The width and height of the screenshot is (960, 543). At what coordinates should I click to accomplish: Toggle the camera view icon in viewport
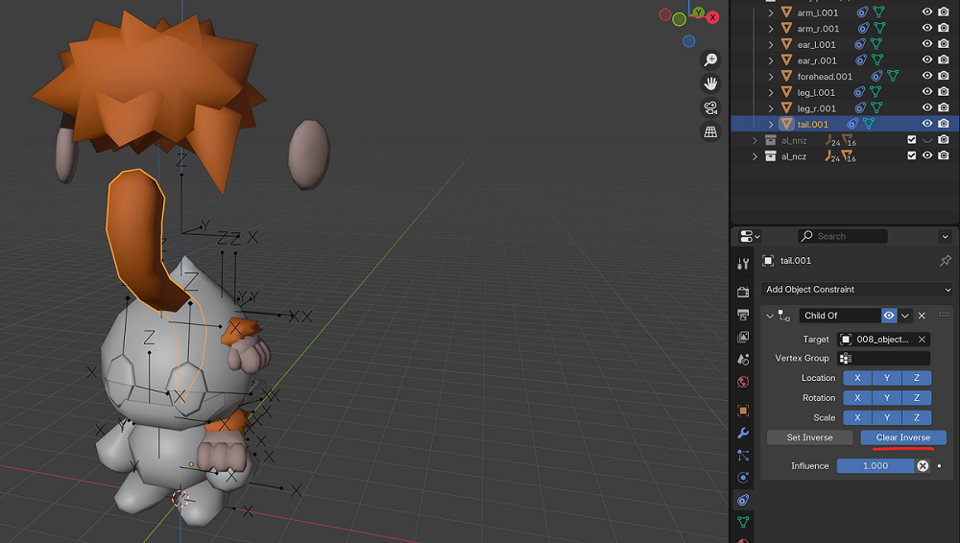pyautogui.click(x=710, y=107)
